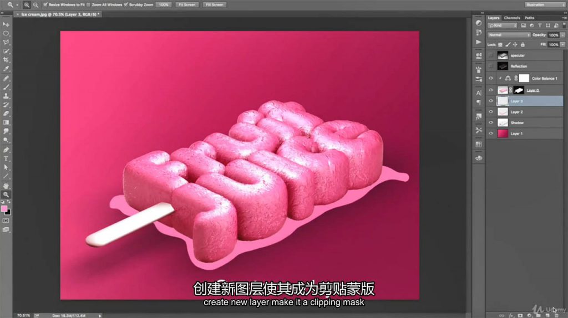The width and height of the screenshot is (568, 318).
Task: Uncheck Resize Windows to Fit
Action: coord(45,4)
